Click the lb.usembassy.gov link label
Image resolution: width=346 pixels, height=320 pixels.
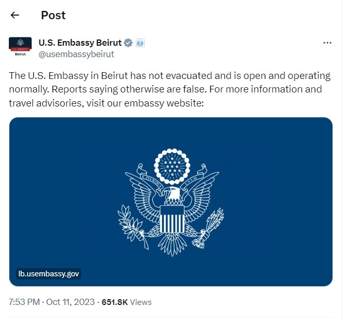(49, 273)
